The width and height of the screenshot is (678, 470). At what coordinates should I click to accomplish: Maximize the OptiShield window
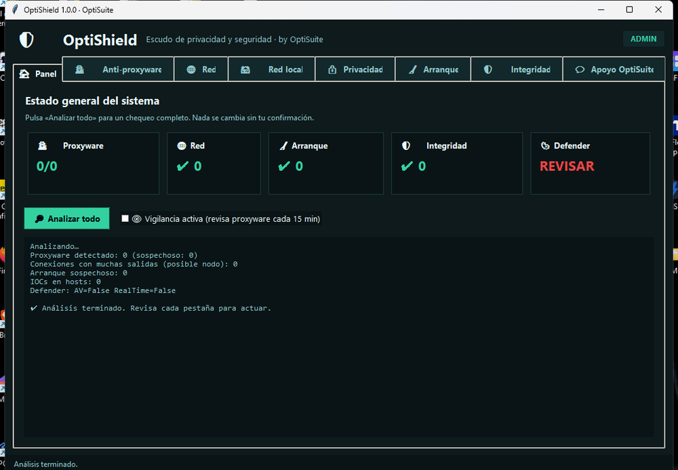click(x=630, y=9)
